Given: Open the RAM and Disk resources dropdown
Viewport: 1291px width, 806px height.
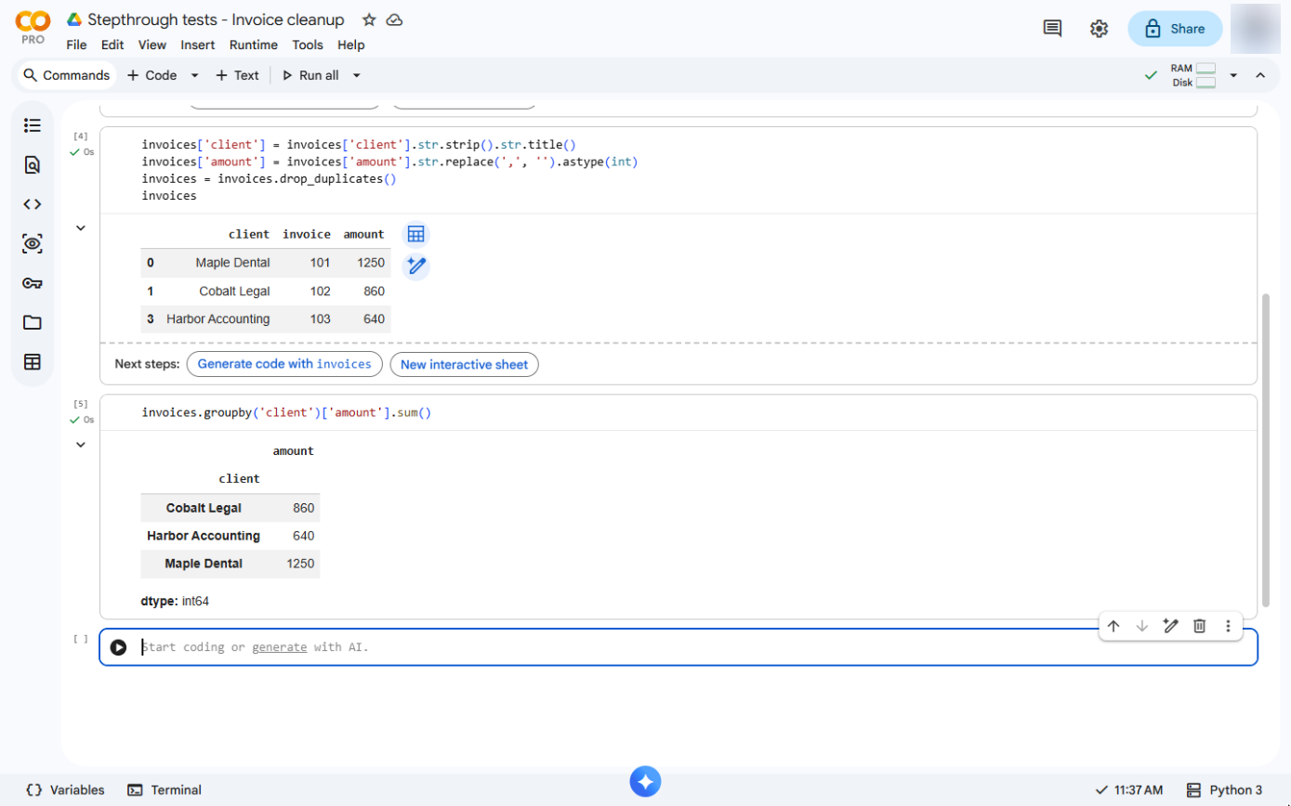Looking at the screenshot, I should (x=1233, y=75).
